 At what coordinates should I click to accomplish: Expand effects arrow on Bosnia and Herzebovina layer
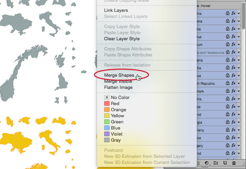click(239, 52)
